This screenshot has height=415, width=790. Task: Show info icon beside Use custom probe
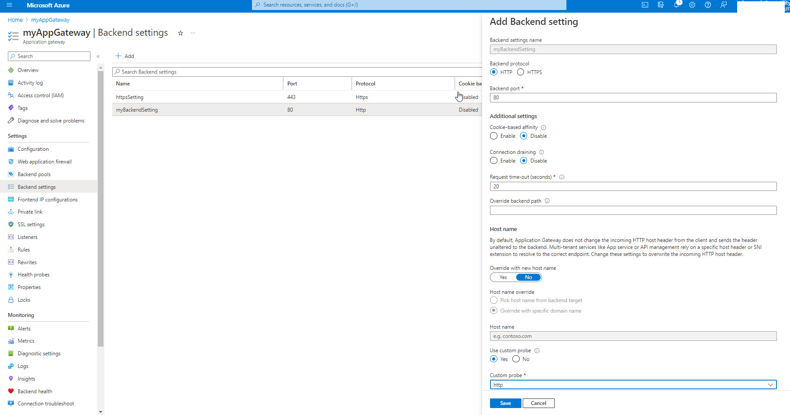click(537, 350)
